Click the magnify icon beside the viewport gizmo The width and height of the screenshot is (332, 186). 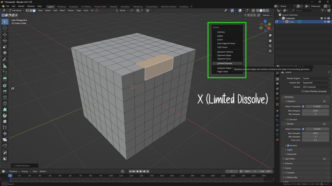pyautogui.click(x=270, y=35)
